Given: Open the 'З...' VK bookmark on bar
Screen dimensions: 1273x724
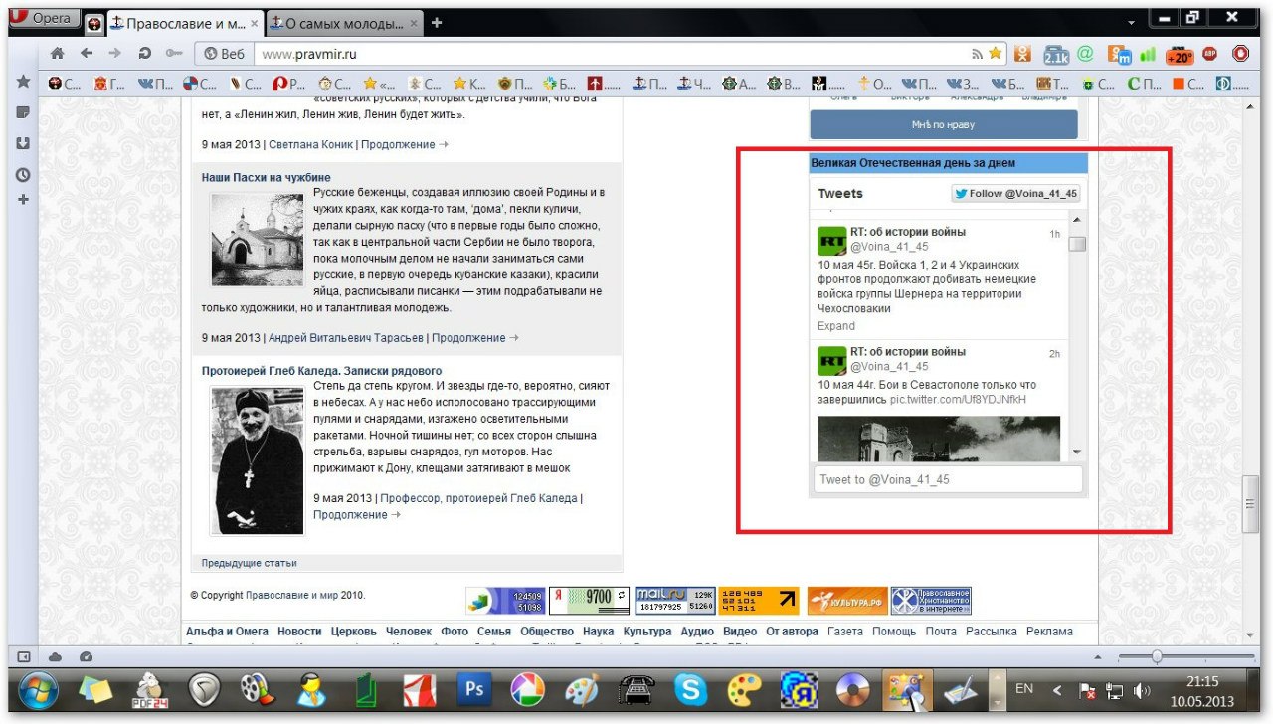Looking at the screenshot, I should click(963, 84).
